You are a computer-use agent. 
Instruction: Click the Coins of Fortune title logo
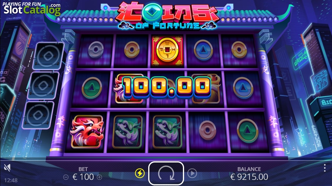tap(167, 16)
